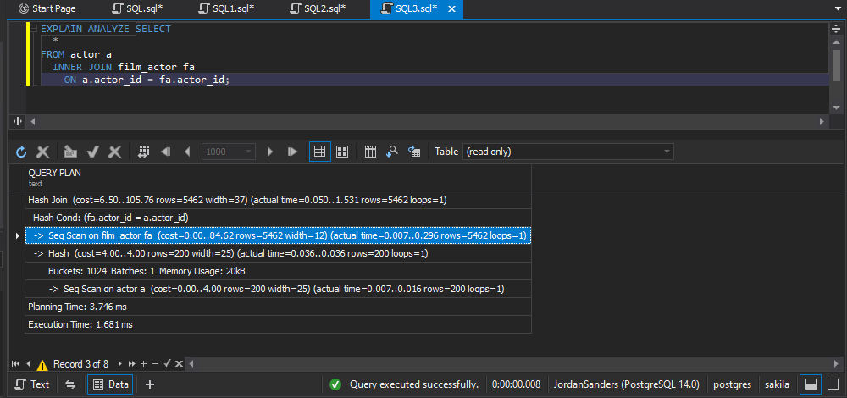Select the Seq Scan on actor a row
This screenshot has width=847, height=398.
click(x=278, y=289)
